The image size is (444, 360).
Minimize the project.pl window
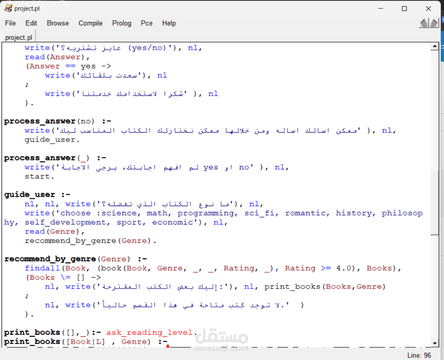(x=381, y=9)
